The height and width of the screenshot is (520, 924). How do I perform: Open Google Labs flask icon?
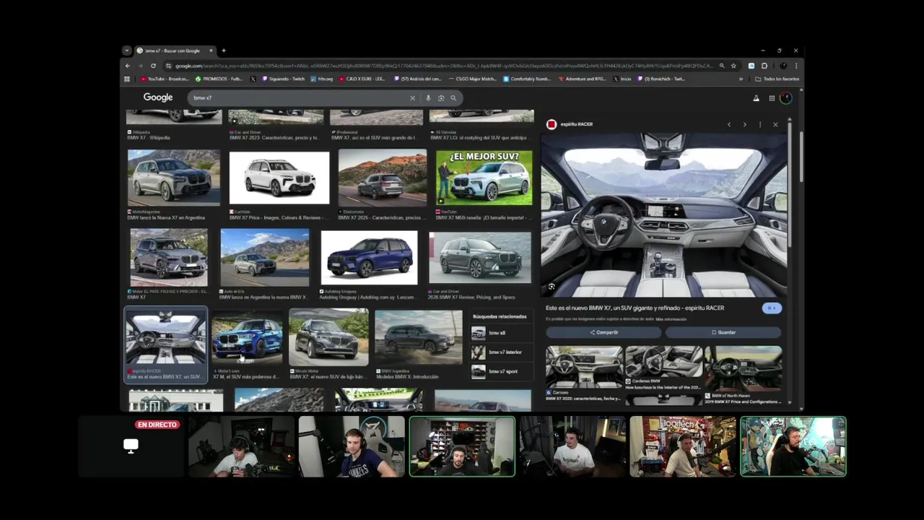pos(757,98)
